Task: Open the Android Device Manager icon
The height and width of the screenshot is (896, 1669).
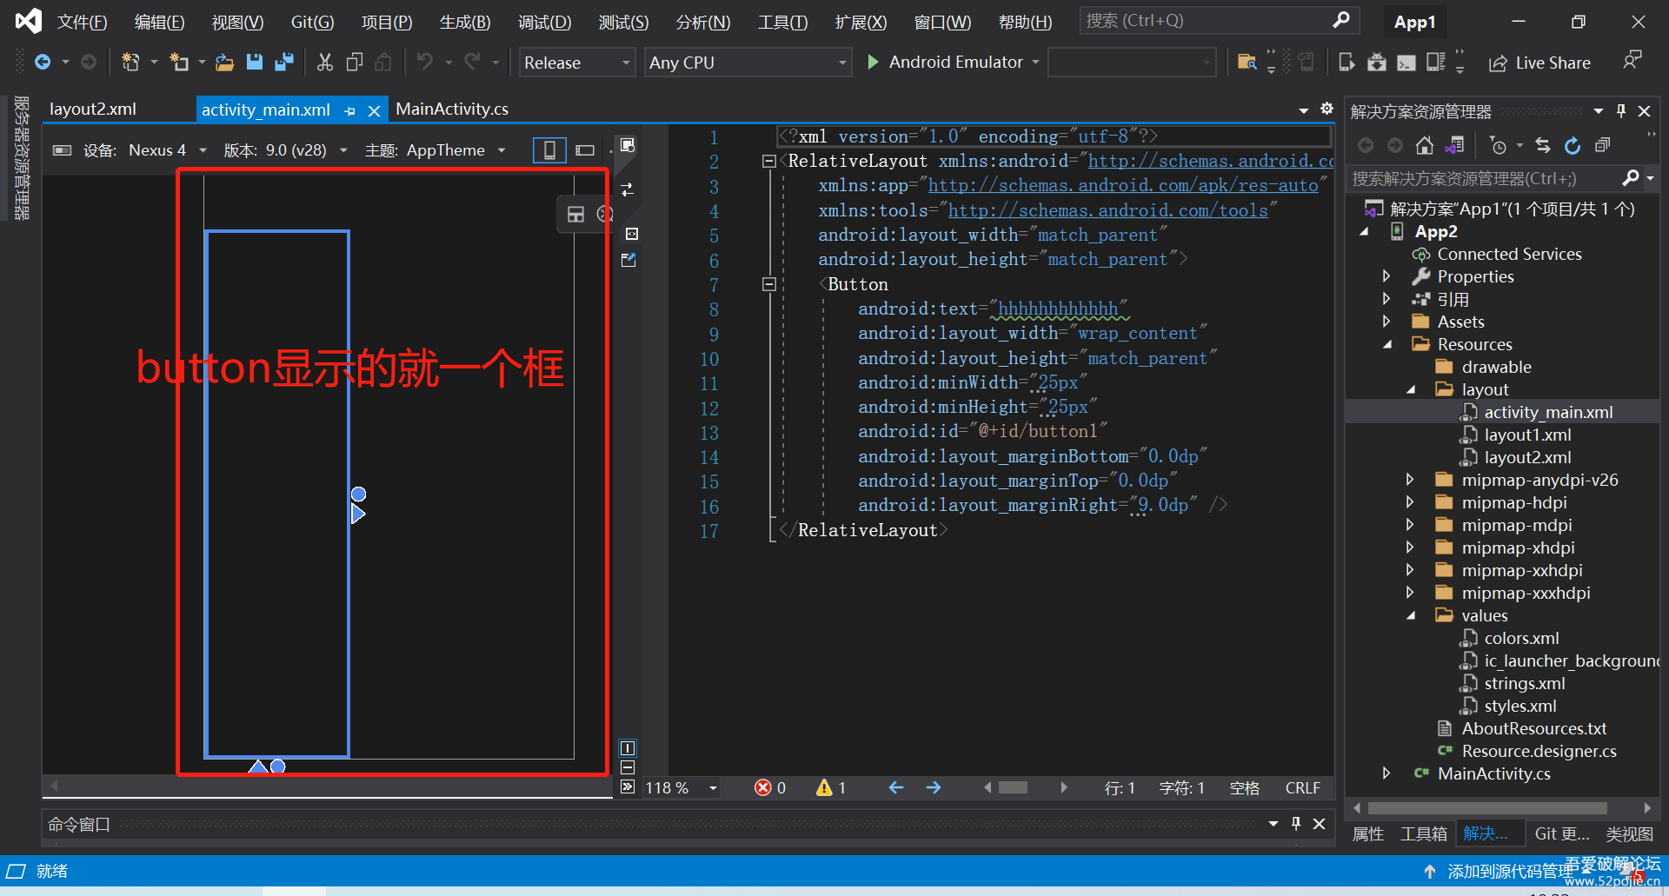Action: tap(1347, 62)
